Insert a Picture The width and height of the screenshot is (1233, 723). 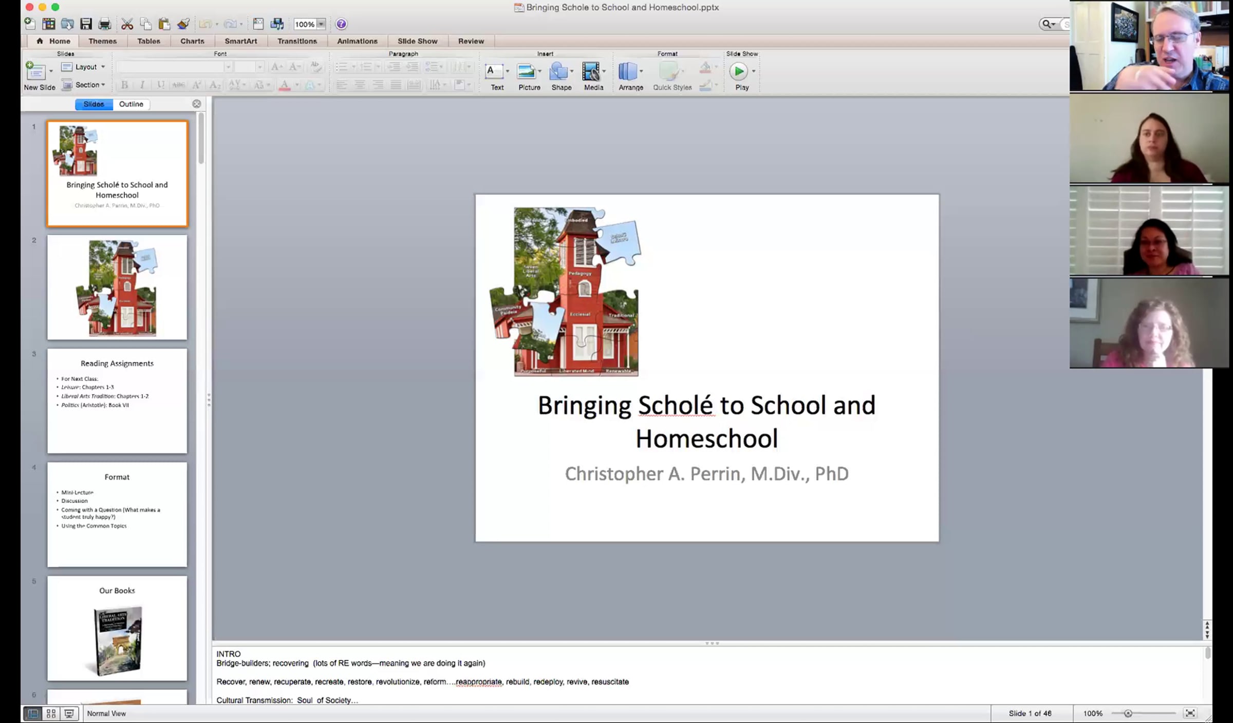(x=526, y=71)
